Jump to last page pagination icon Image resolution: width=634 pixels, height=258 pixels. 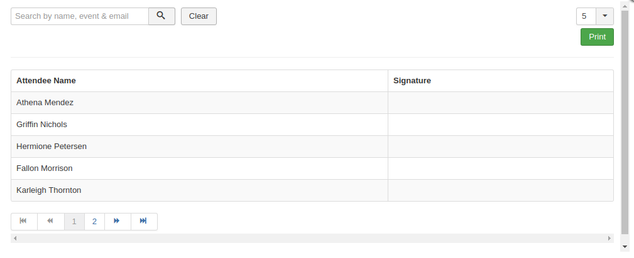pos(143,221)
